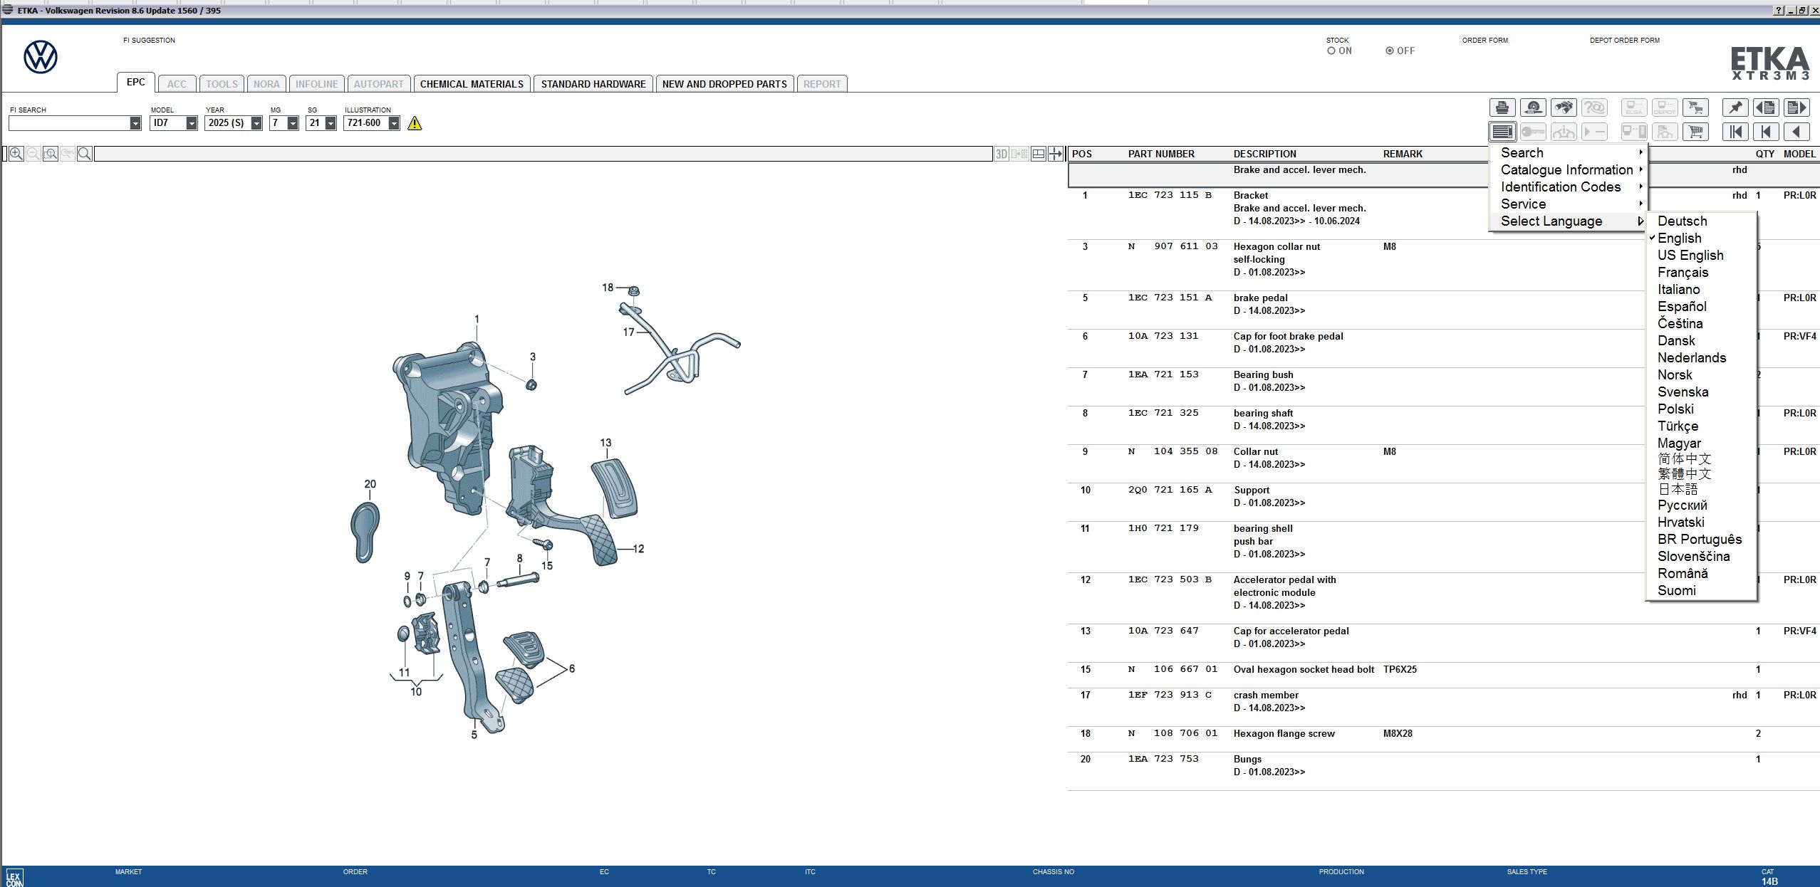Enable the STOCK ON radio button
This screenshot has height=887, width=1820.
pyautogui.click(x=1333, y=51)
